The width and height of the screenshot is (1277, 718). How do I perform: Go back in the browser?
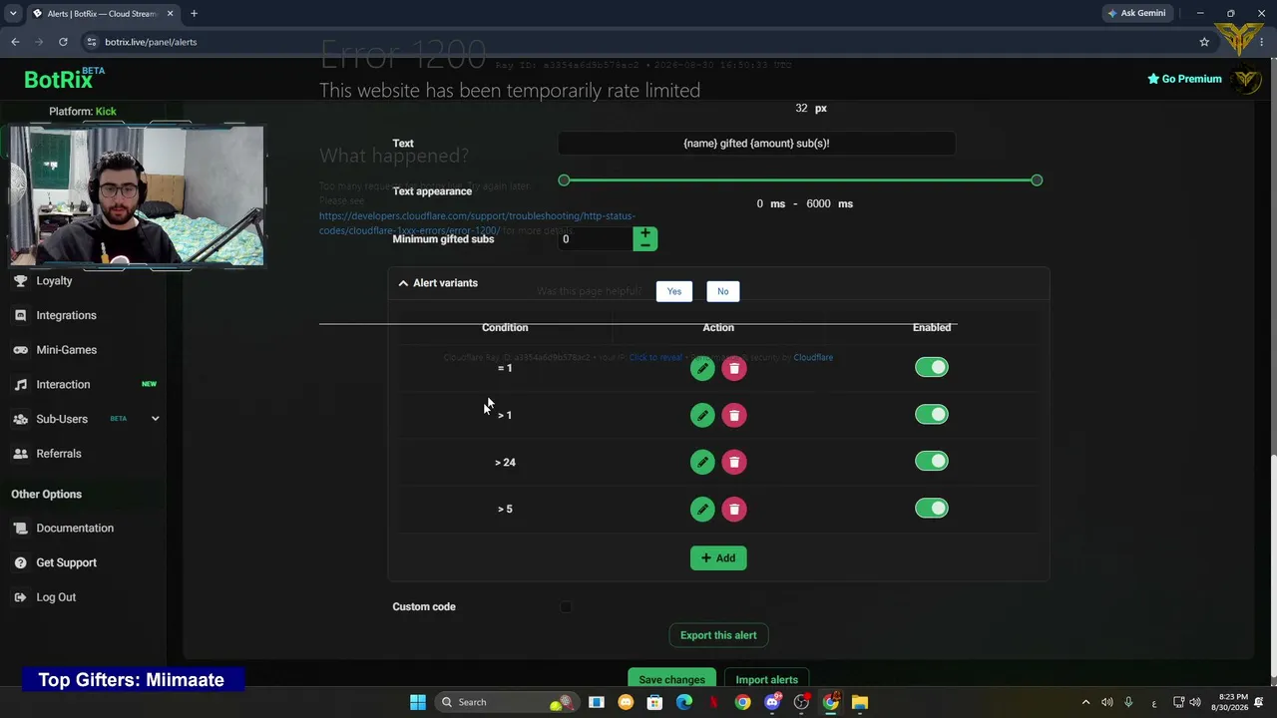[x=15, y=42]
